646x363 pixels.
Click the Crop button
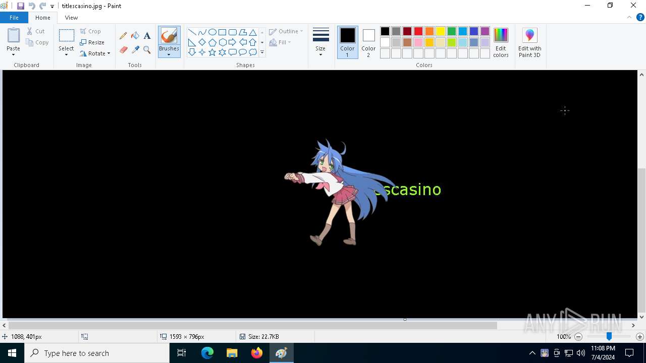[90, 31]
